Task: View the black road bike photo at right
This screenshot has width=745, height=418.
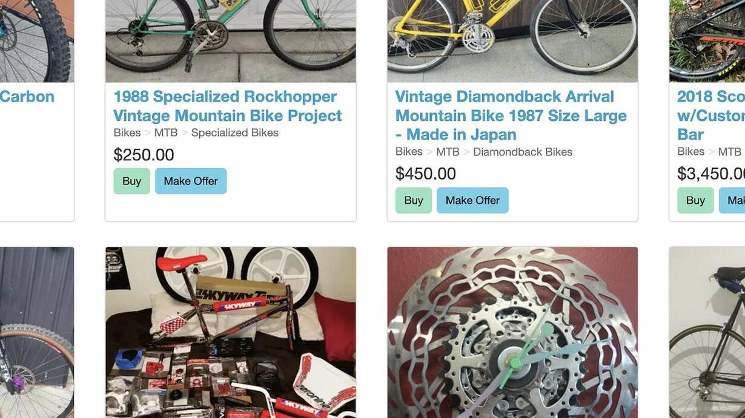Action: (x=707, y=332)
